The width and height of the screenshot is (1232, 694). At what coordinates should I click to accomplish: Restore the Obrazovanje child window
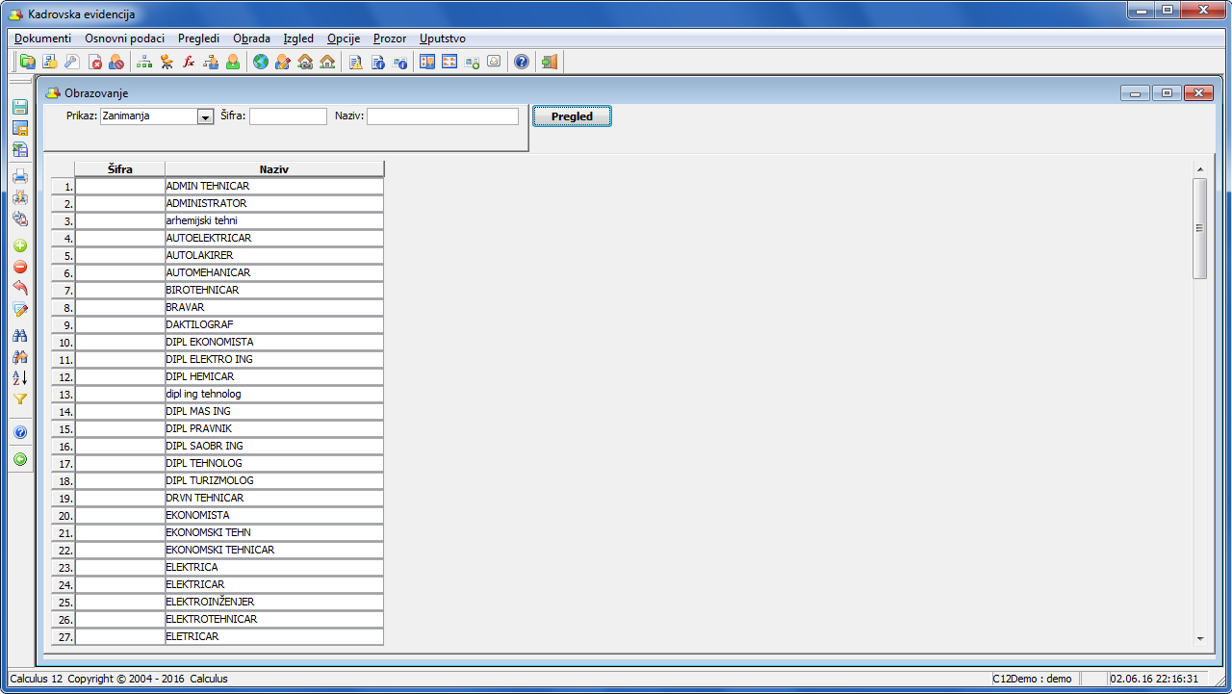pyautogui.click(x=1167, y=93)
